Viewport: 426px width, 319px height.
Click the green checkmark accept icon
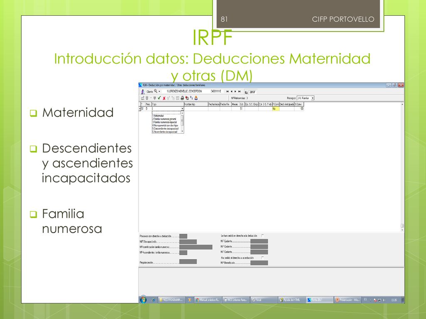[159, 98]
